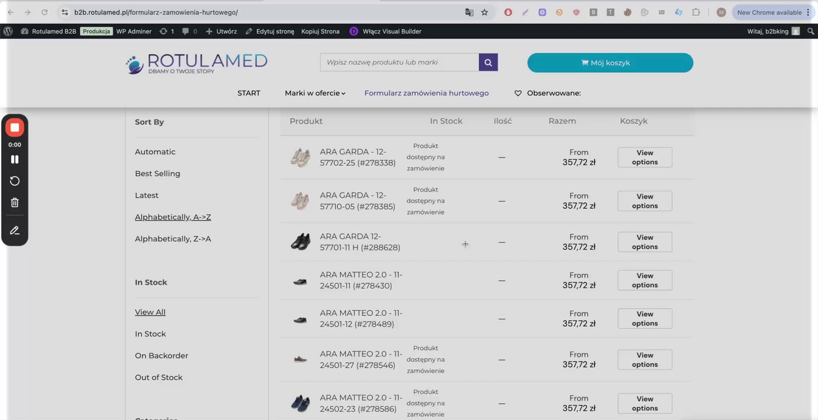The width and height of the screenshot is (818, 420).
Task: Click the gray B extension icon
Action: coord(593,12)
